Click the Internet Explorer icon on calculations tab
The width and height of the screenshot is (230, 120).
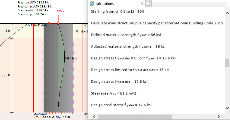[x=92, y=3]
